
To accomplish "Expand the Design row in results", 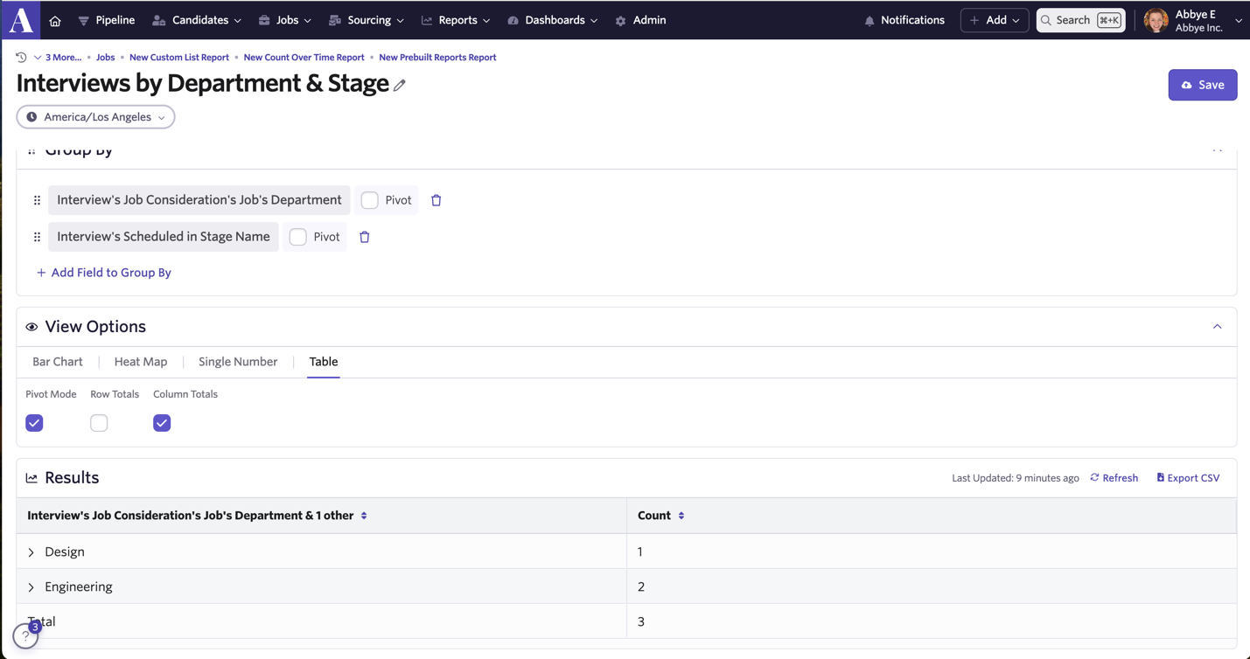I will point(31,552).
